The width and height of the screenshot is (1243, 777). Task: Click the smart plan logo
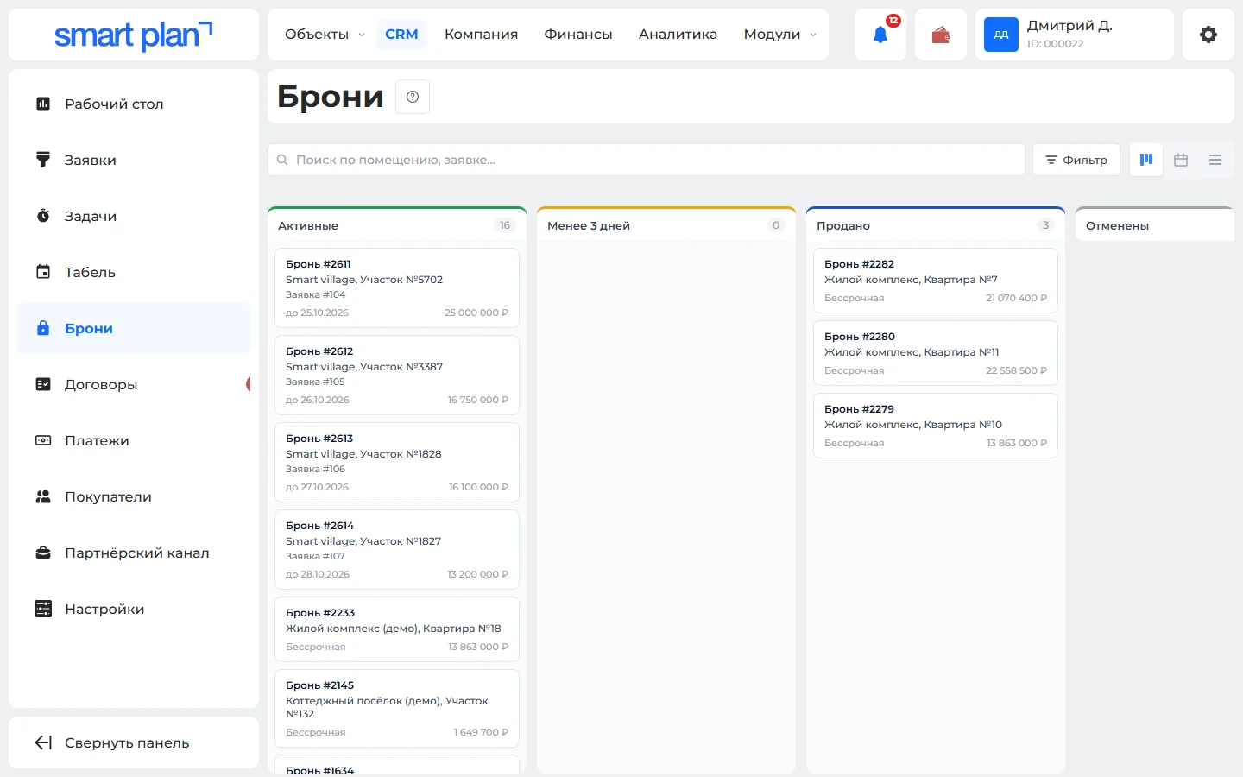point(133,35)
